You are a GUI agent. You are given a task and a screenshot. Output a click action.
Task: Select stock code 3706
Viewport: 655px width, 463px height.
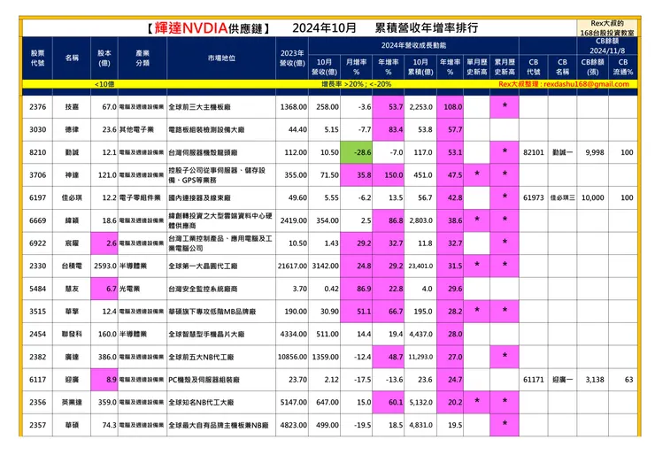pyautogui.click(x=37, y=175)
